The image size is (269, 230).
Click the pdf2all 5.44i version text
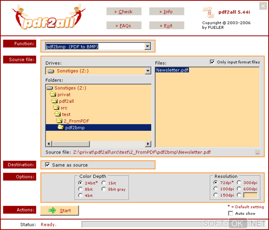click(234, 12)
